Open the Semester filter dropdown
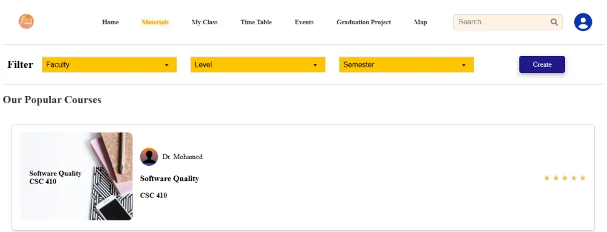The height and width of the screenshot is (232, 607). [407, 65]
